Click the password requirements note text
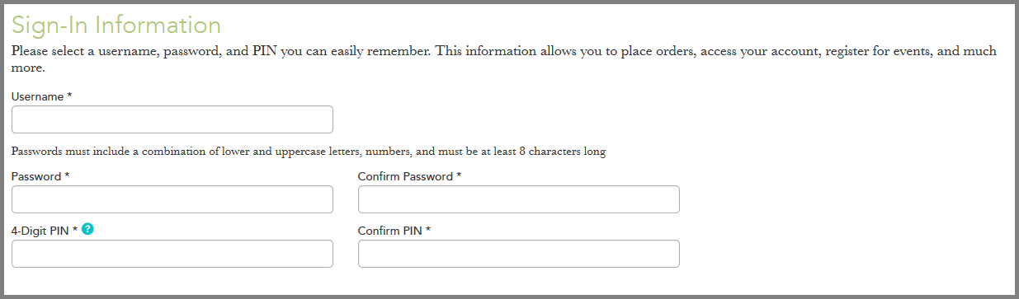The width and height of the screenshot is (1019, 299). pos(309,152)
